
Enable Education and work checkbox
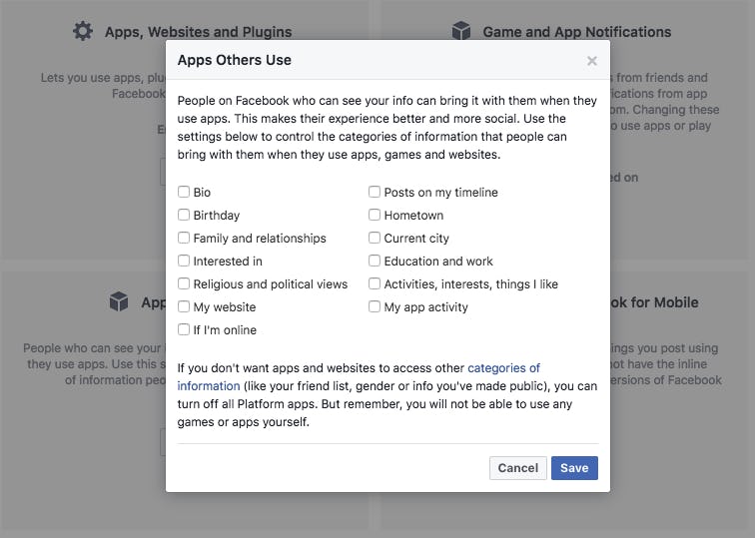point(375,261)
